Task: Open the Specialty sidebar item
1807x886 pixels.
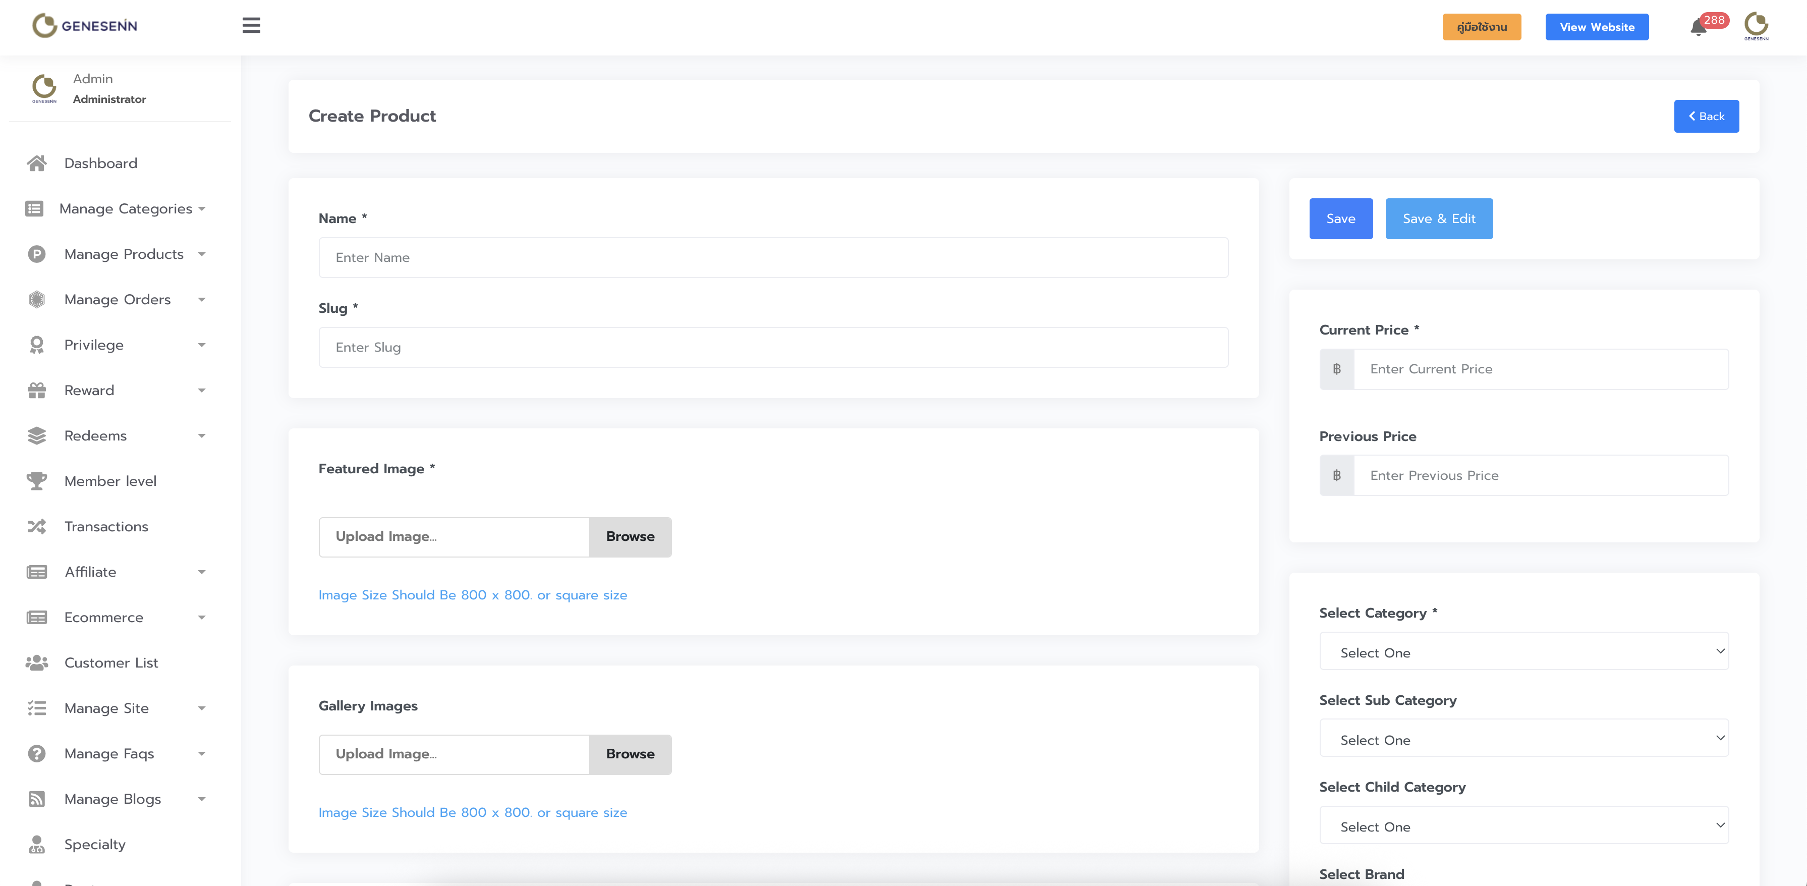Action: [95, 845]
